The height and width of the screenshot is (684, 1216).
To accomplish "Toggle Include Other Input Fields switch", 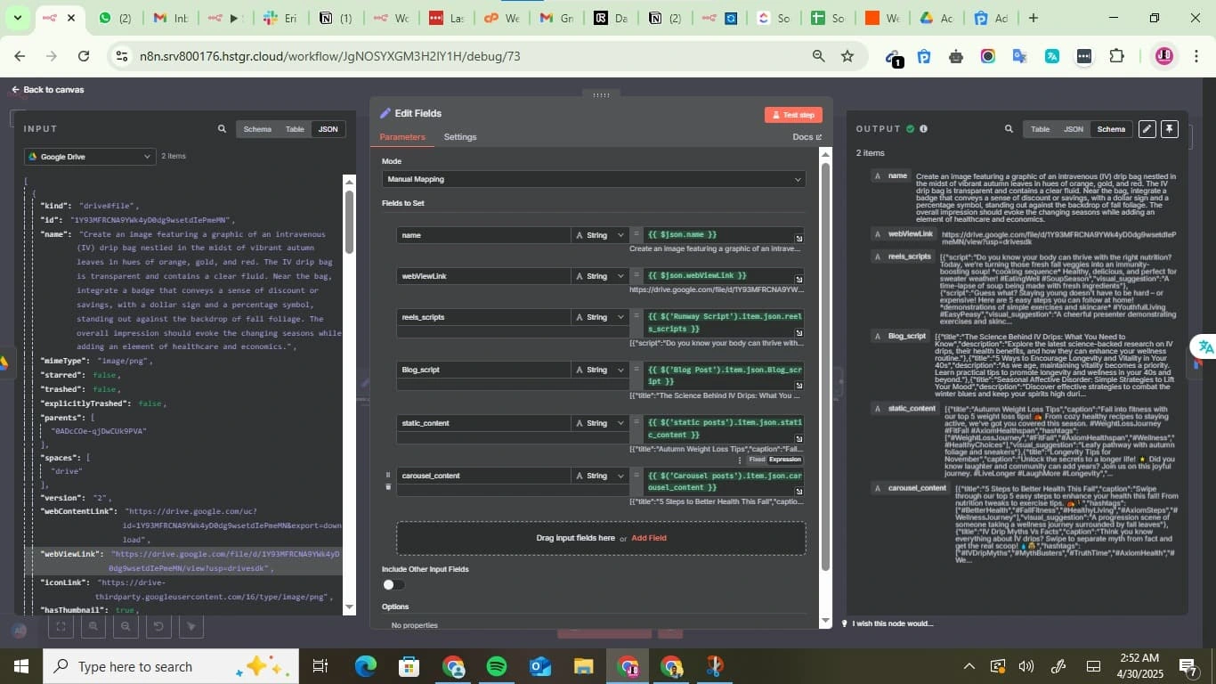I will (393, 585).
